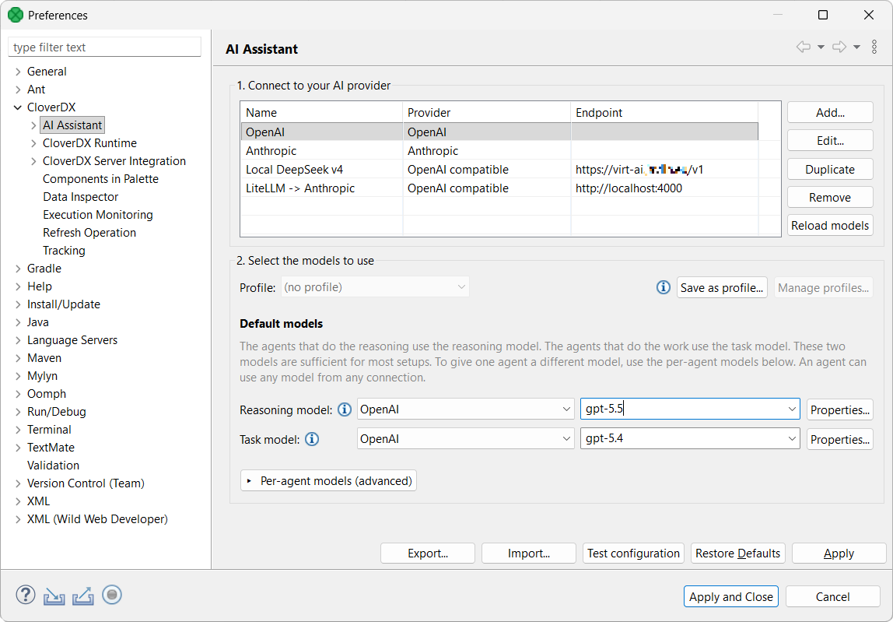Select Validation preference page

click(54, 466)
